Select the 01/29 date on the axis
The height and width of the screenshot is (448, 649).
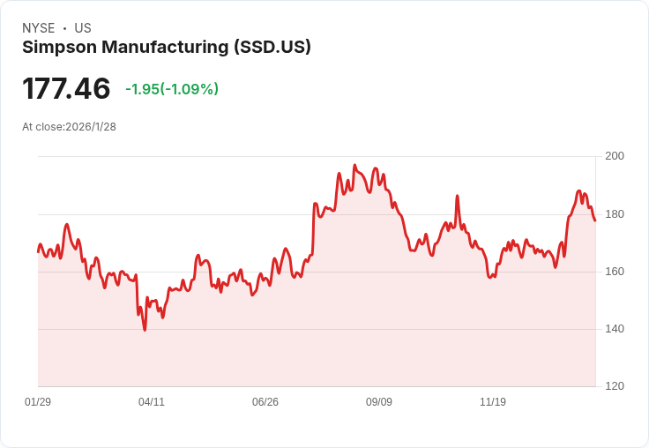click(x=38, y=402)
